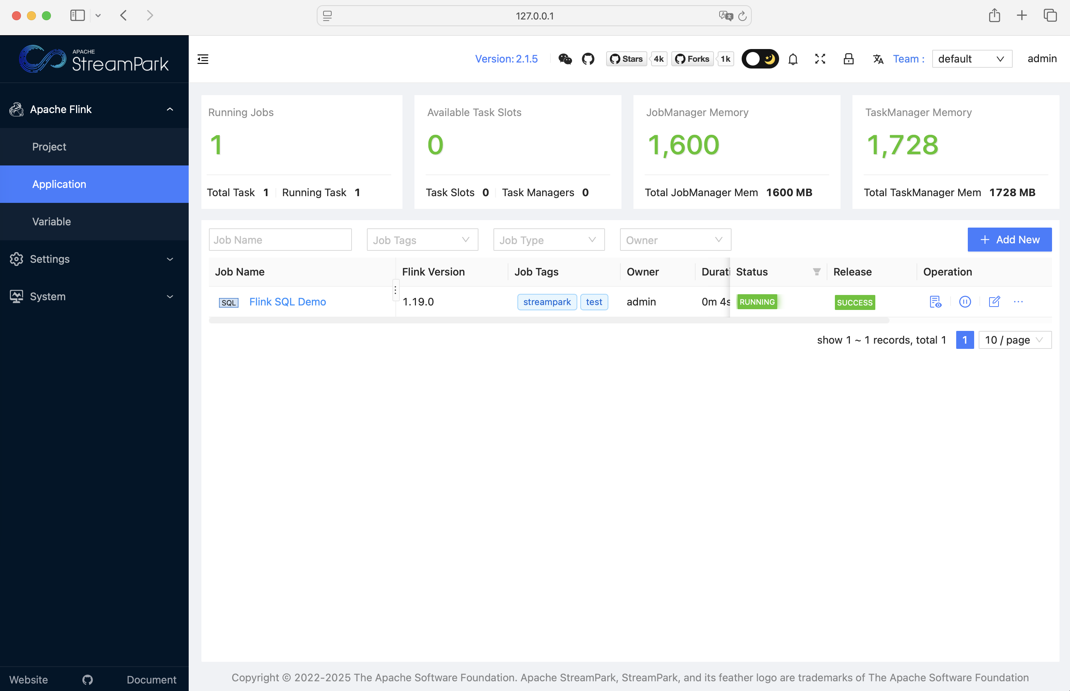Edit the Flink SQL Demo application
Image resolution: width=1070 pixels, height=691 pixels.
[x=994, y=302]
